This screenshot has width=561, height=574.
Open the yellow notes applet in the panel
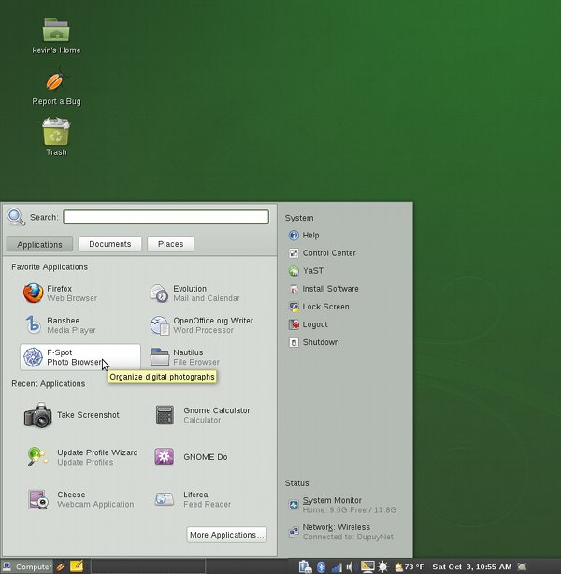[76, 567]
